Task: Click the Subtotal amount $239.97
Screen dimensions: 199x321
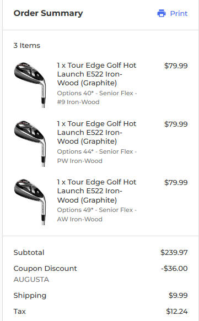Action: (x=174, y=252)
